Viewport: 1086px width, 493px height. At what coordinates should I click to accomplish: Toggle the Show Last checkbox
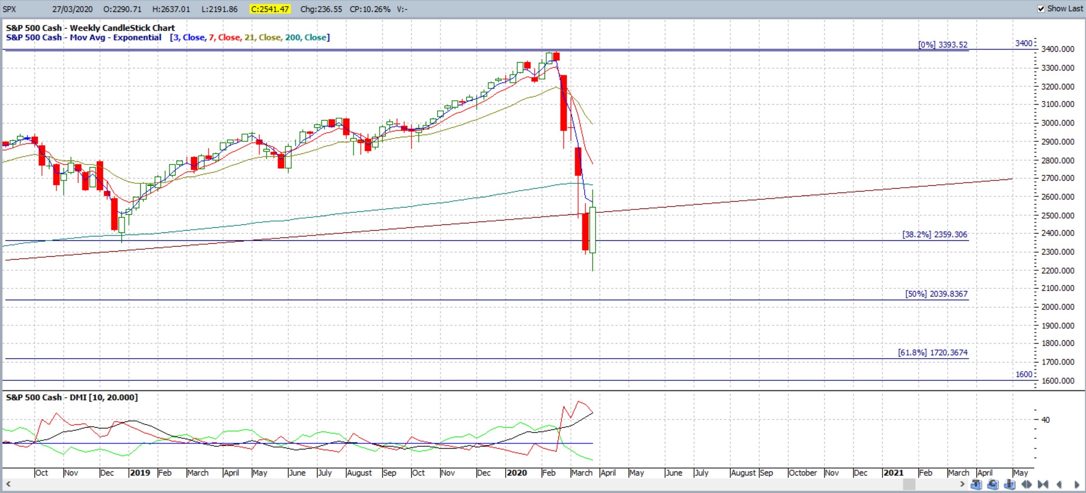pyautogui.click(x=1041, y=9)
